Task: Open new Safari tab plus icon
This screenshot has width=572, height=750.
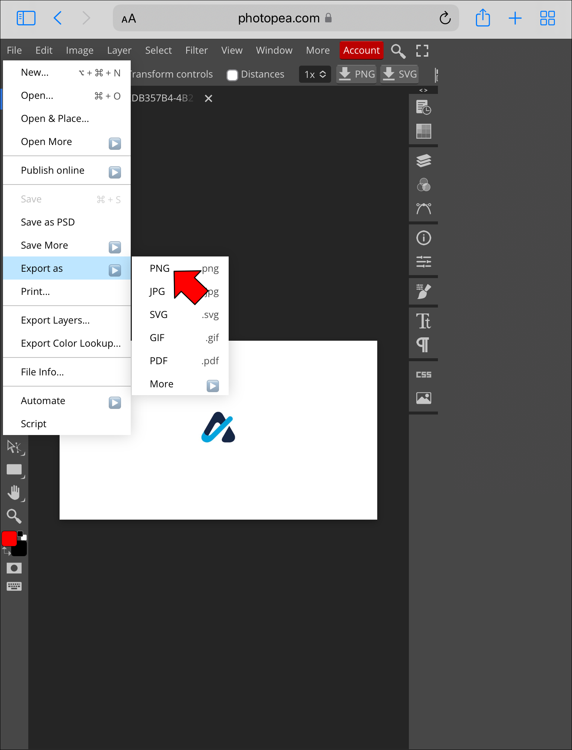Action: [x=515, y=18]
